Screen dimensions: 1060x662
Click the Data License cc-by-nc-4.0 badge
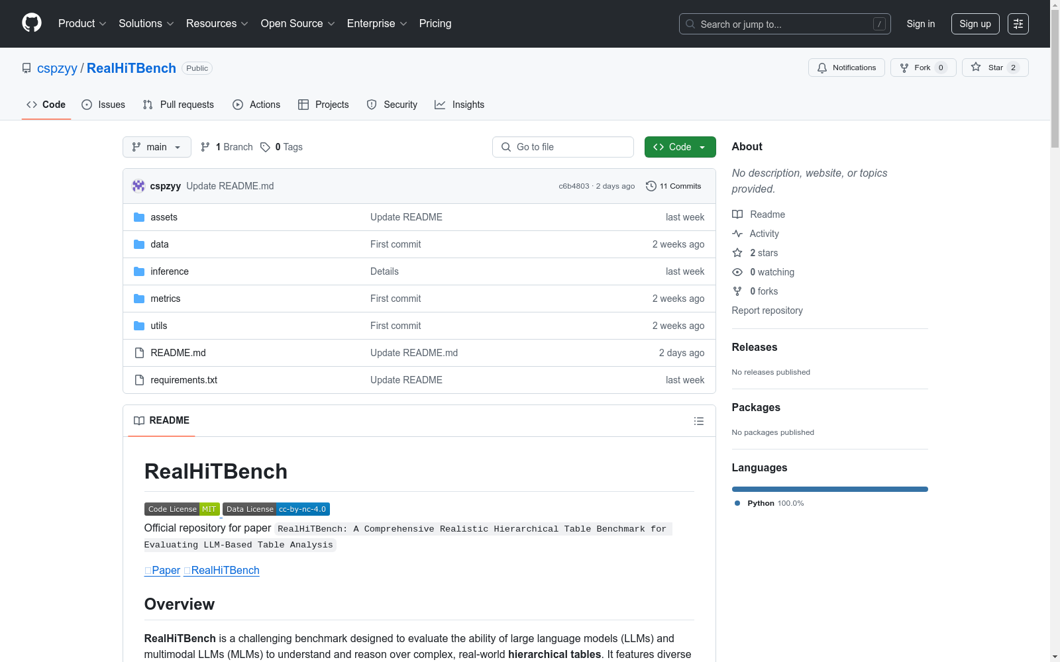276,509
